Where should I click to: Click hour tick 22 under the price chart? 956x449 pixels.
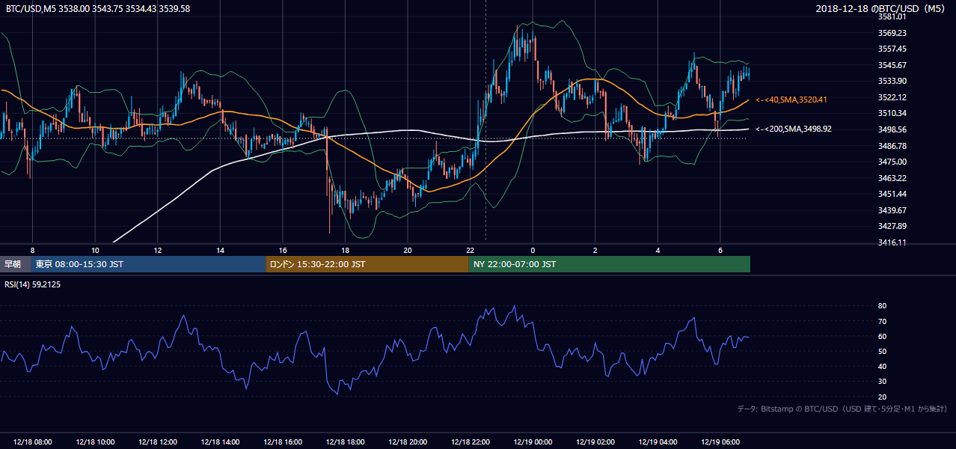click(470, 250)
